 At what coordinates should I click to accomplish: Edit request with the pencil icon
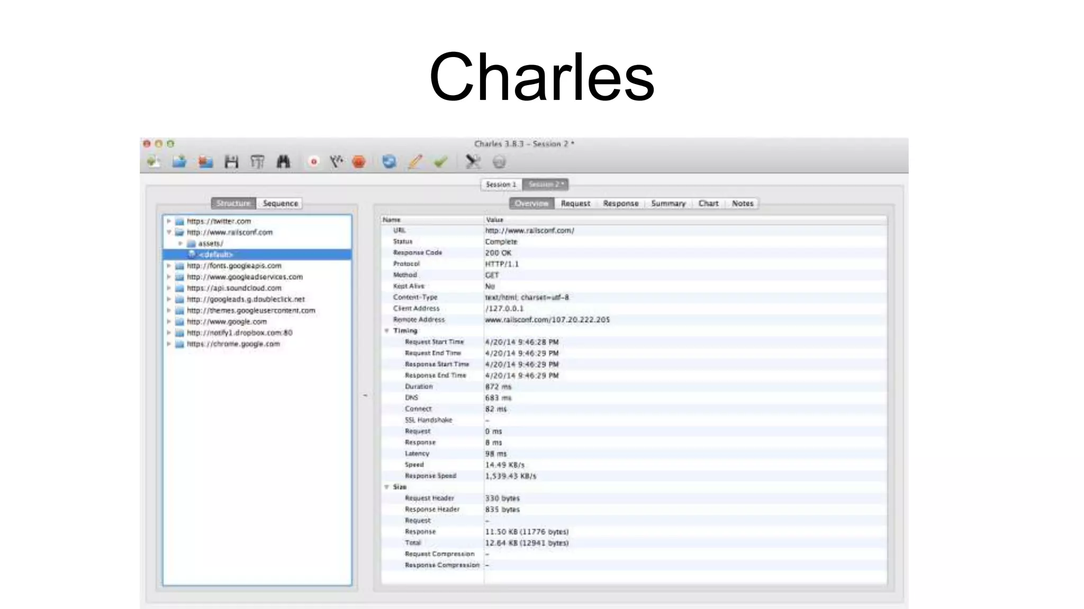415,162
